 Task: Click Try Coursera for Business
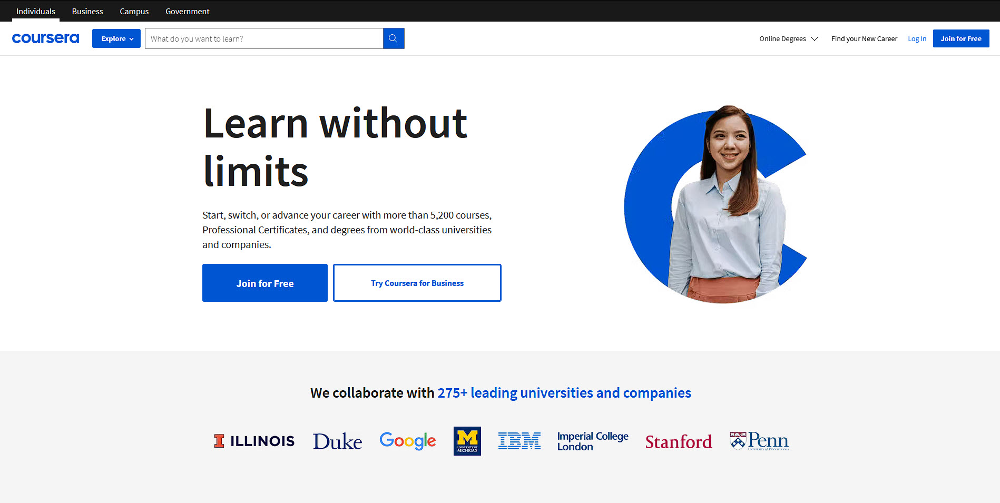click(x=417, y=283)
